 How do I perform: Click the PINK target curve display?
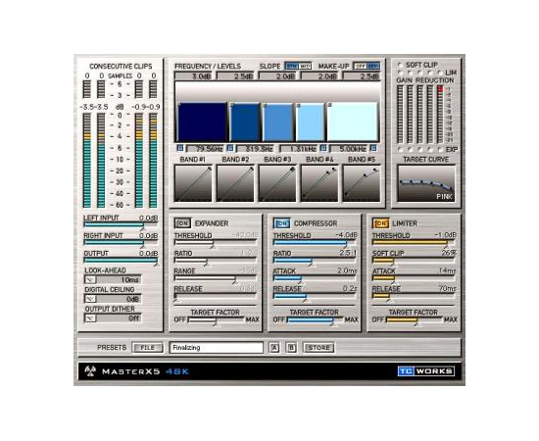[426, 183]
